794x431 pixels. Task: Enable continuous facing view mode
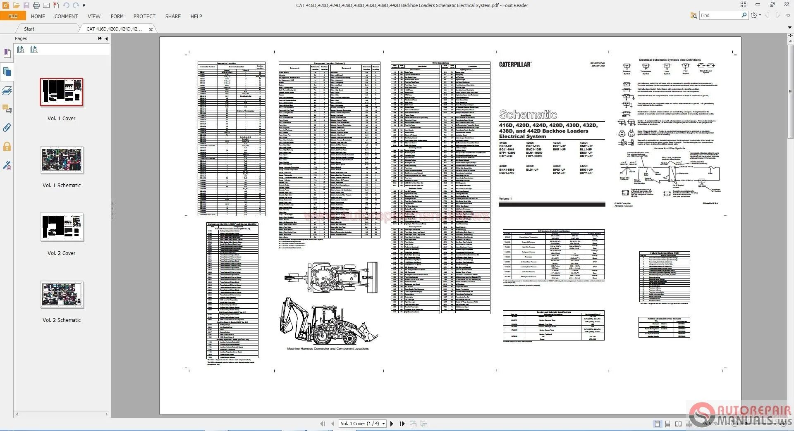coord(689,424)
